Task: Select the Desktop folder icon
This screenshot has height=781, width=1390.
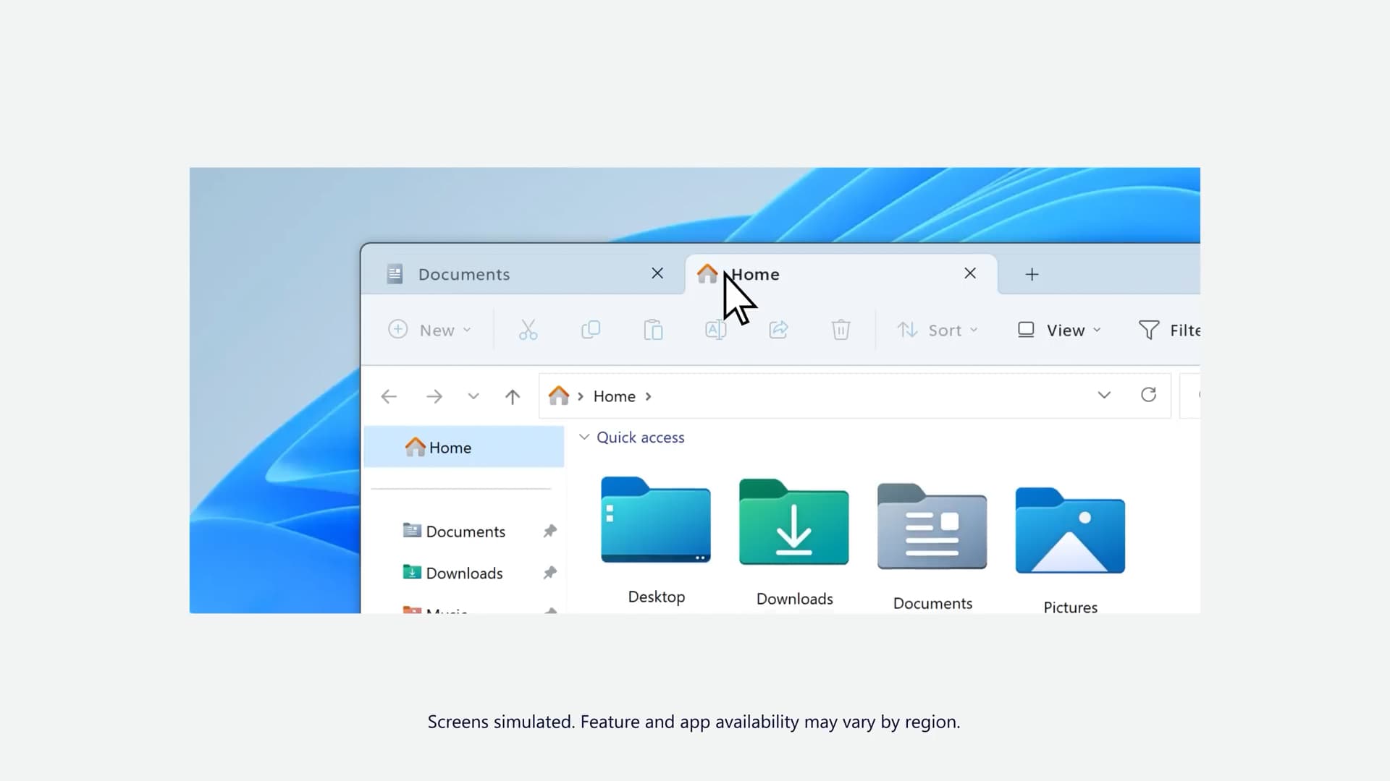Action: tap(656, 519)
